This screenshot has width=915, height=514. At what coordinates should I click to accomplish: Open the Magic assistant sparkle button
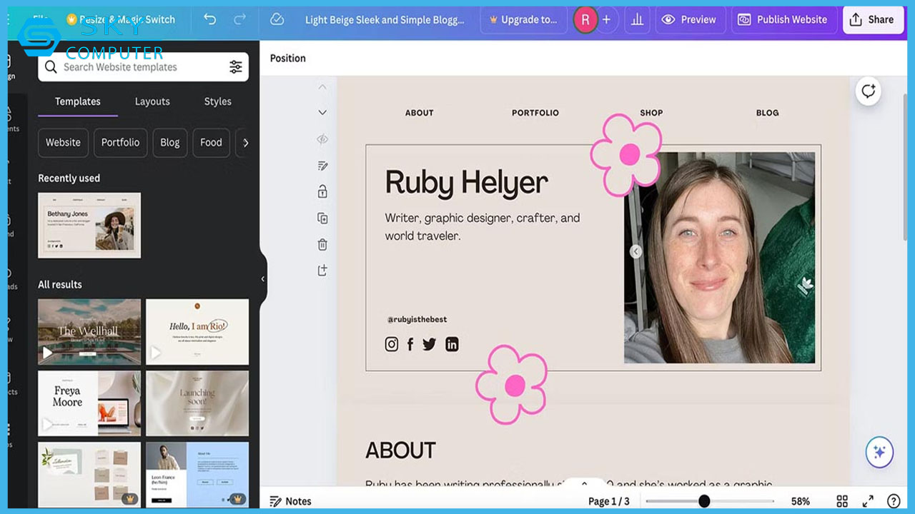tap(879, 452)
